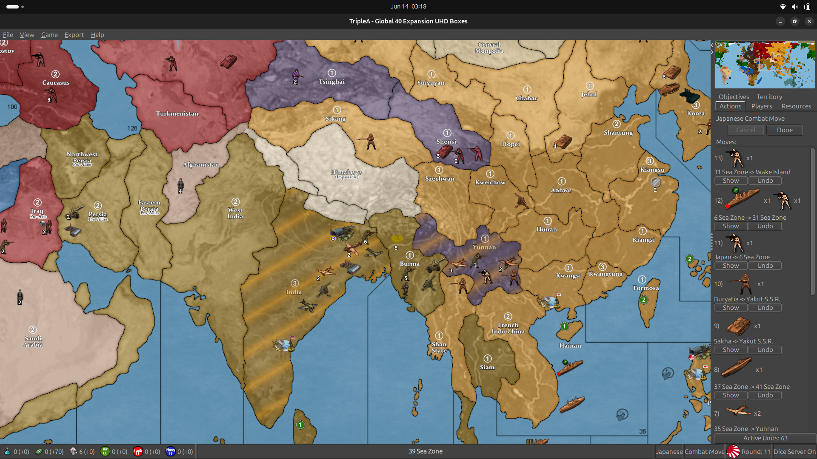Click the fighter icon in move 7
Screen dimensions: 817x459
pos(738,411)
